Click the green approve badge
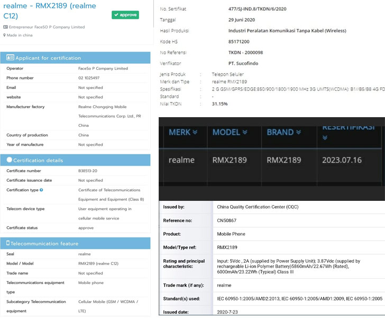Image resolution: width=385 pixels, height=318 pixels. tap(125, 15)
